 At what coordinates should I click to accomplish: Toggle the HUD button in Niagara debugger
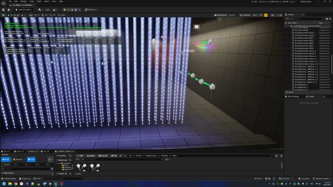pos(5,159)
